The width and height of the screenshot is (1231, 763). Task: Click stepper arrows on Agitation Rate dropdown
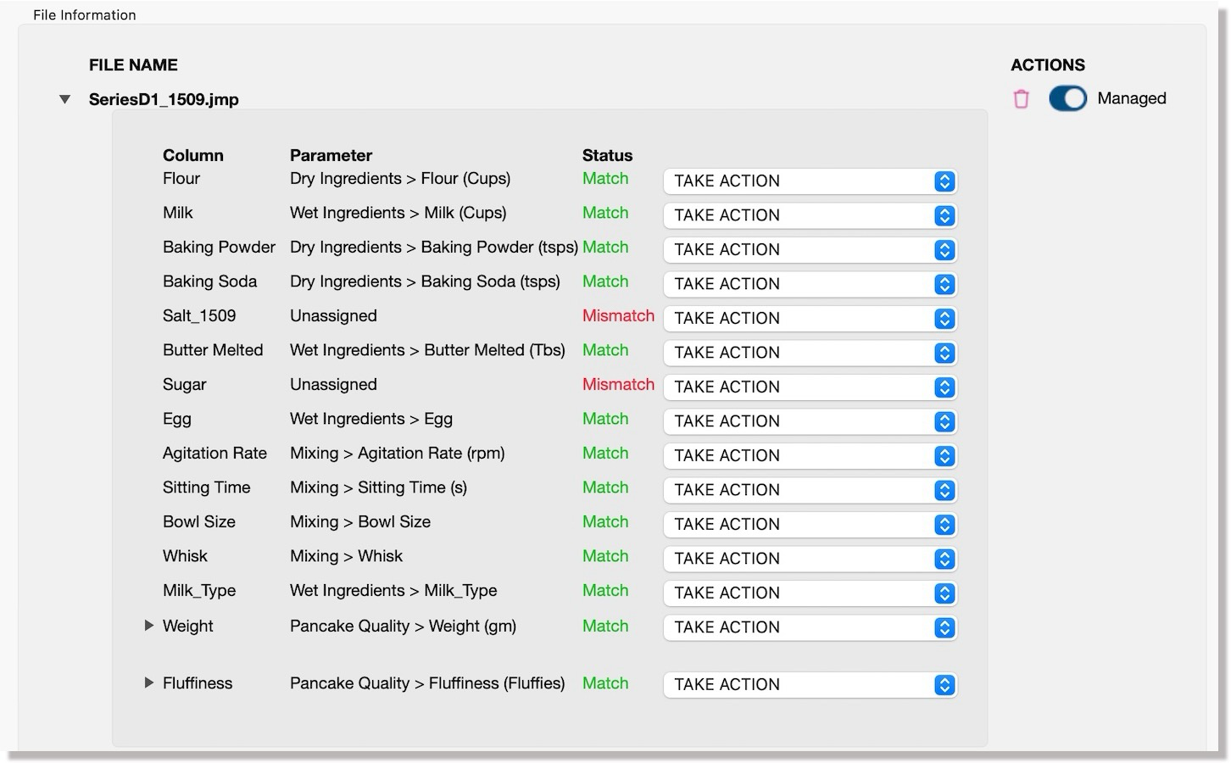point(944,456)
